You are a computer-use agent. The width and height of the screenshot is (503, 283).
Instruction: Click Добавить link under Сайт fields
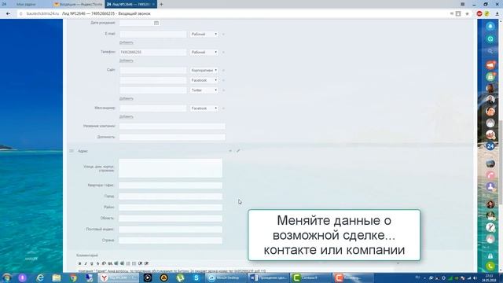click(x=126, y=98)
